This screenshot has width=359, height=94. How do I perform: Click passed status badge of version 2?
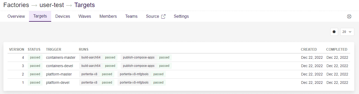[x=35, y=74]
